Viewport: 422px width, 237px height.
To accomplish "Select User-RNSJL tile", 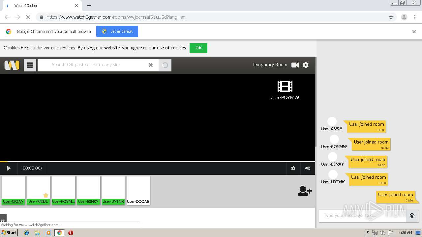I will (38, 191).
